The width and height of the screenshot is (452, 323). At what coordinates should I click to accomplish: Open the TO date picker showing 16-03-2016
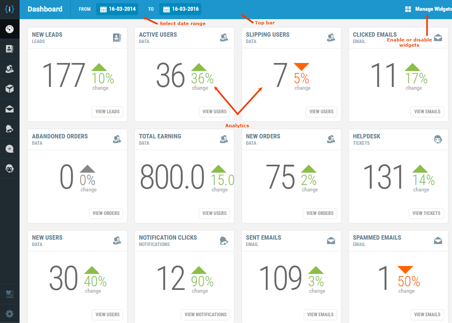pos(180,9)
